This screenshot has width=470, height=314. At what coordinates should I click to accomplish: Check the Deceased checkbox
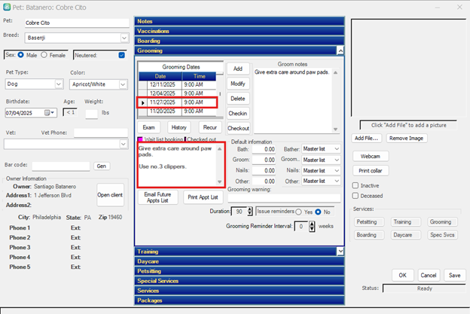click(x=356, y=196)
